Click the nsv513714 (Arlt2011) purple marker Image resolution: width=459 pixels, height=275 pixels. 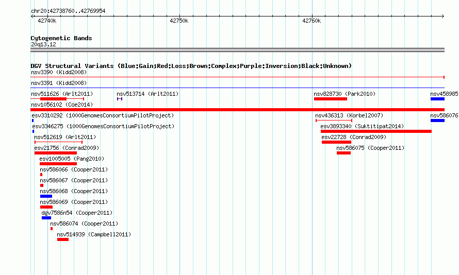(120, 99)
